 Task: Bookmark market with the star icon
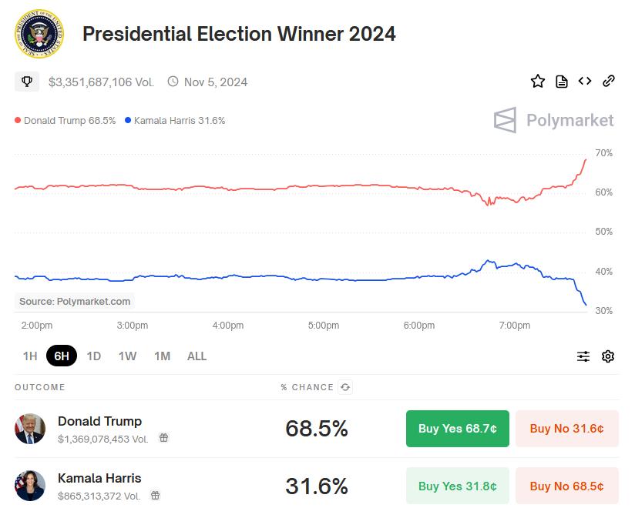click(538, 82)
